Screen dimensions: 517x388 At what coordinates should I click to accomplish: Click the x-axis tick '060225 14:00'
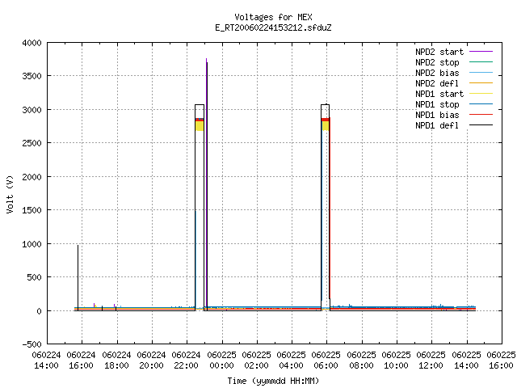(x=466, y=361)
